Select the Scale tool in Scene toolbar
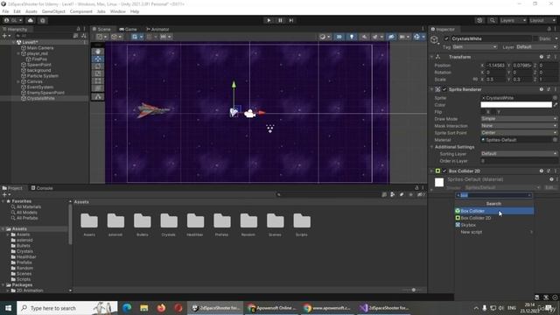This screenshot has height=315, width=560. tap(97, 73)
